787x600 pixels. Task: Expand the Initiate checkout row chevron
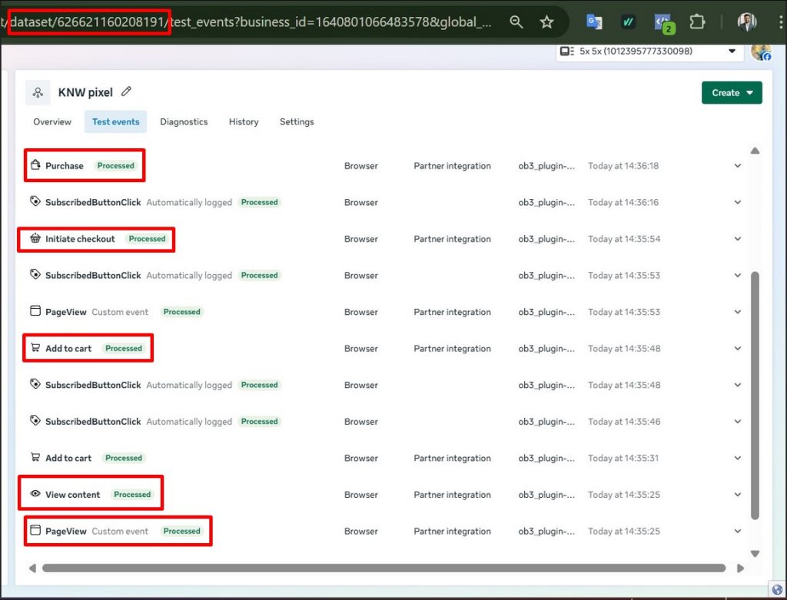738,239
